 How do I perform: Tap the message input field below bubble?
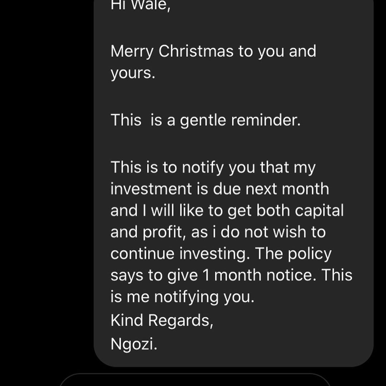click(194, 380)
